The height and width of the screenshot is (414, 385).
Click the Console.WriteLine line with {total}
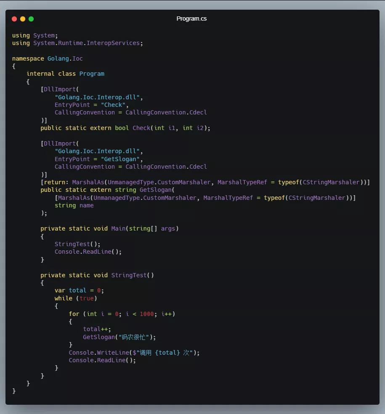pos(134,353)
